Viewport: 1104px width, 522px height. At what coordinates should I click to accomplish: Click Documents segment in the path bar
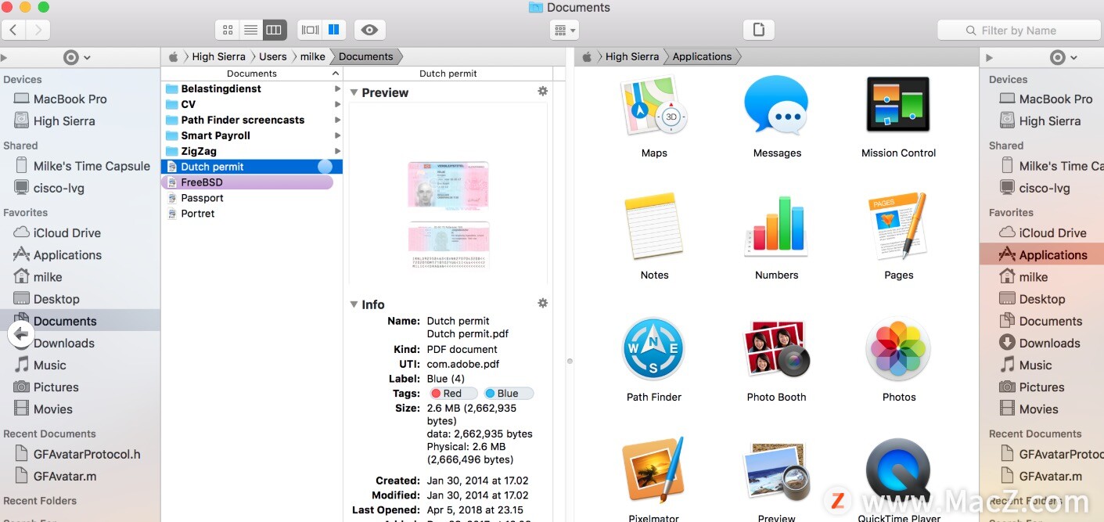(366, 56)
